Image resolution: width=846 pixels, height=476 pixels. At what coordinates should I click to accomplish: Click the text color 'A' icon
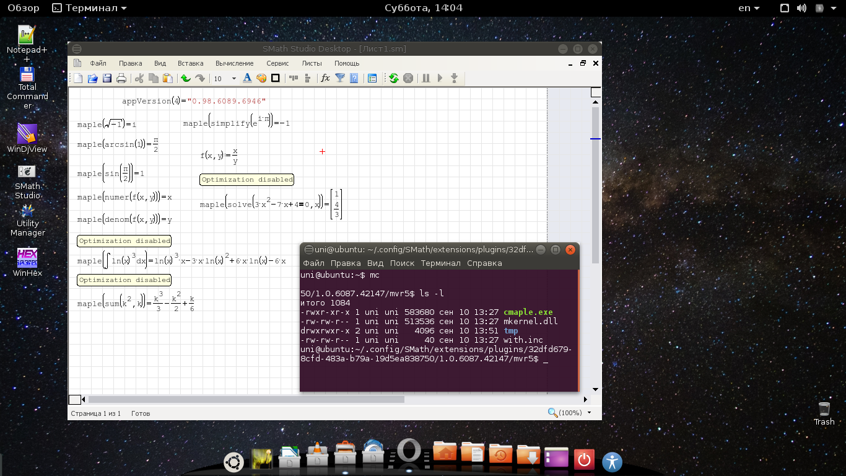[247, 78]
